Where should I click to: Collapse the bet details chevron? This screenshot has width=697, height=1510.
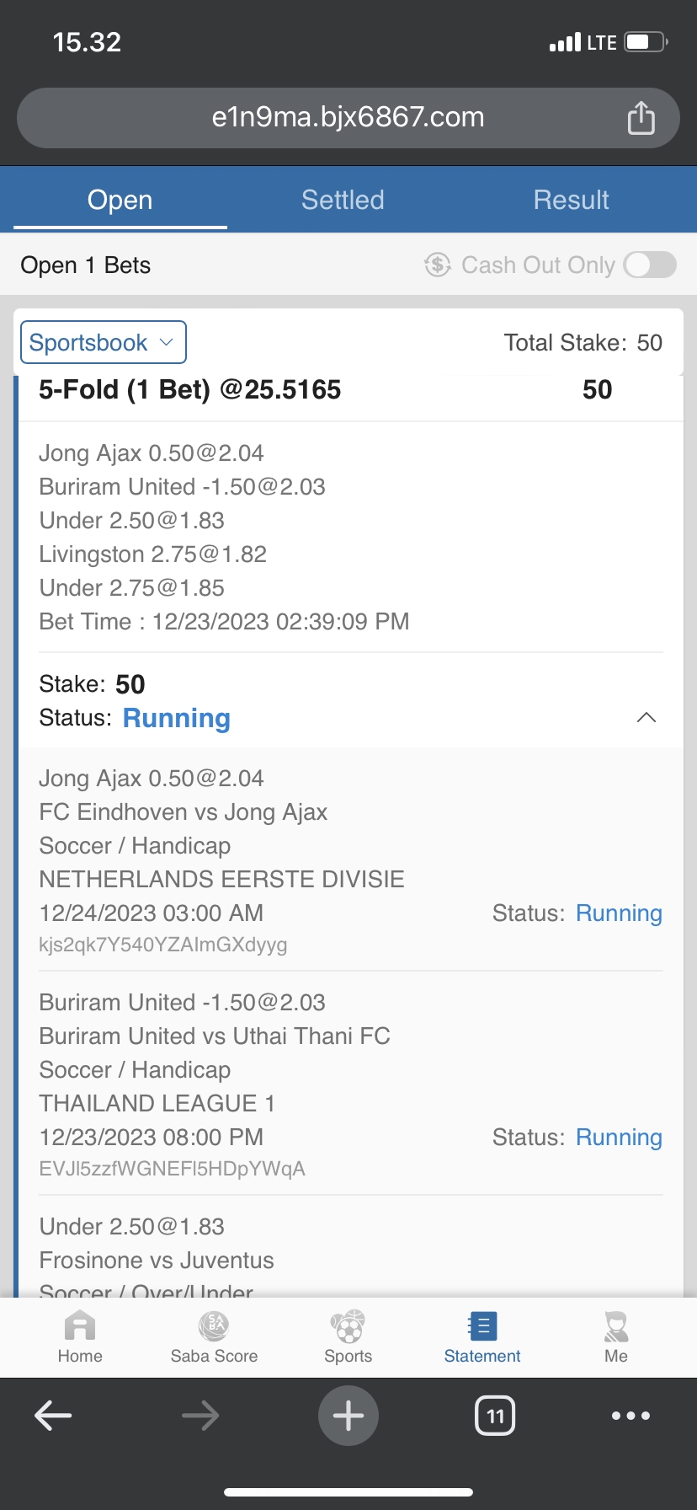[646, 718]
